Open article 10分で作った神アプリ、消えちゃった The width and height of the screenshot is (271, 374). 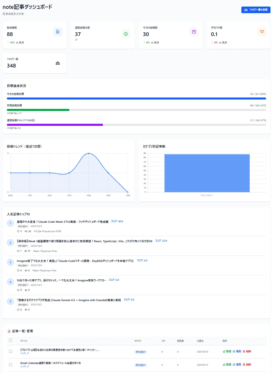61,280
